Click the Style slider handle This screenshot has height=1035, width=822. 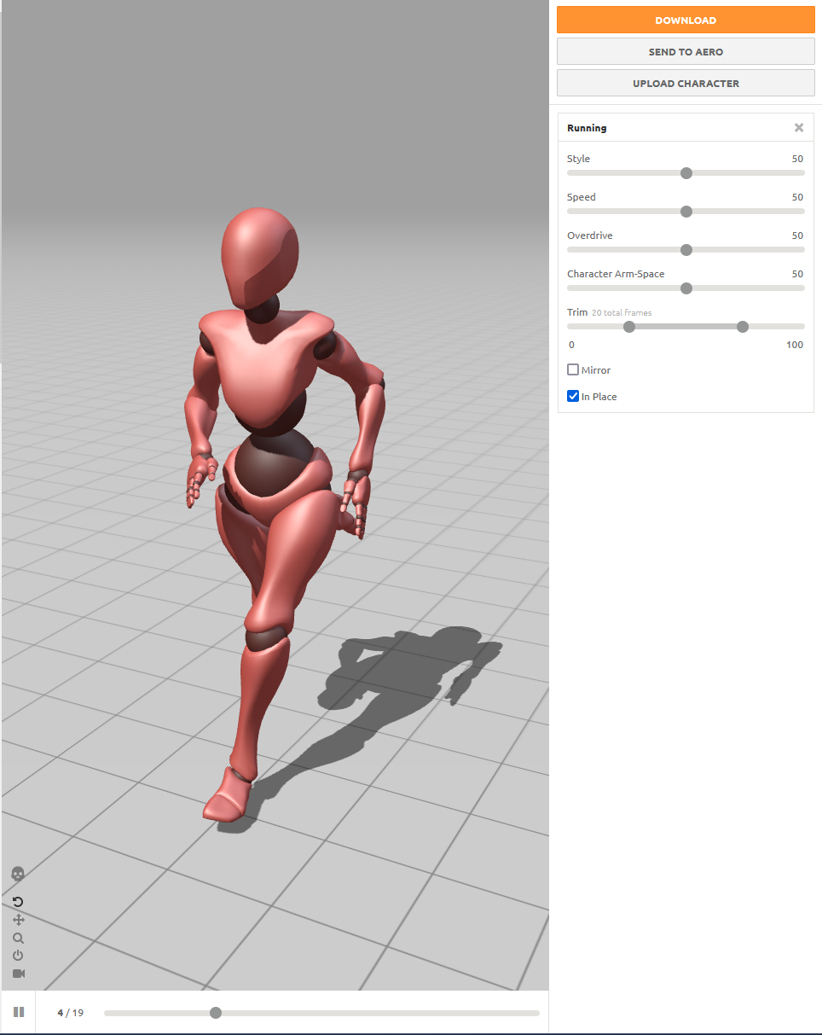point(686,173)
